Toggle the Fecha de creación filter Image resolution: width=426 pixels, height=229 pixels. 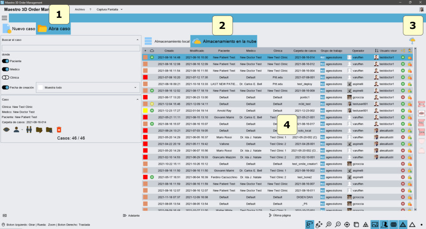(5, 87)
